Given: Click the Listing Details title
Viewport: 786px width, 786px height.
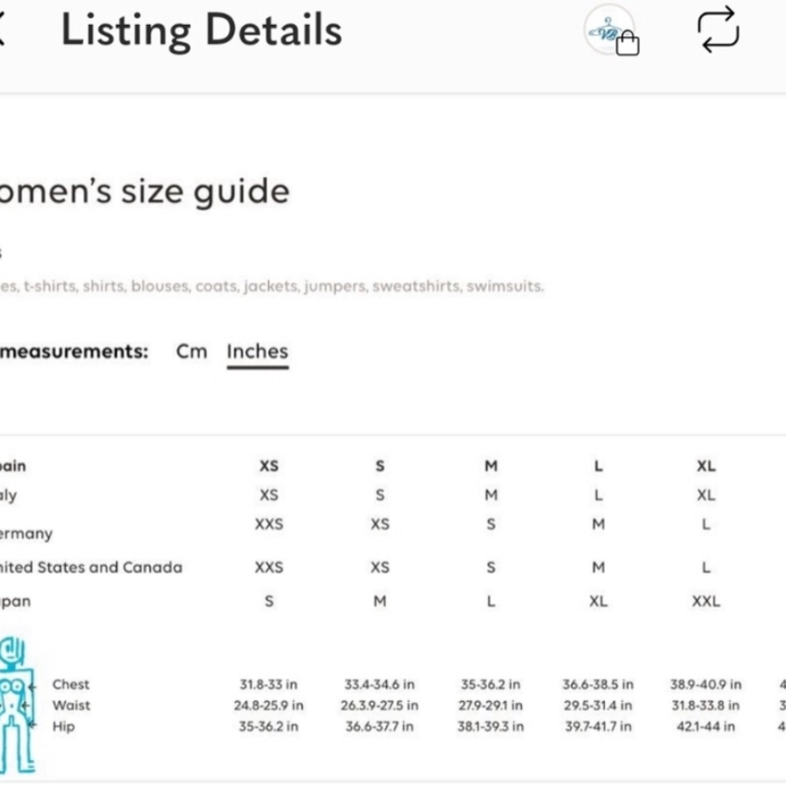Looking at the screenshot, I should coord(201,30).
